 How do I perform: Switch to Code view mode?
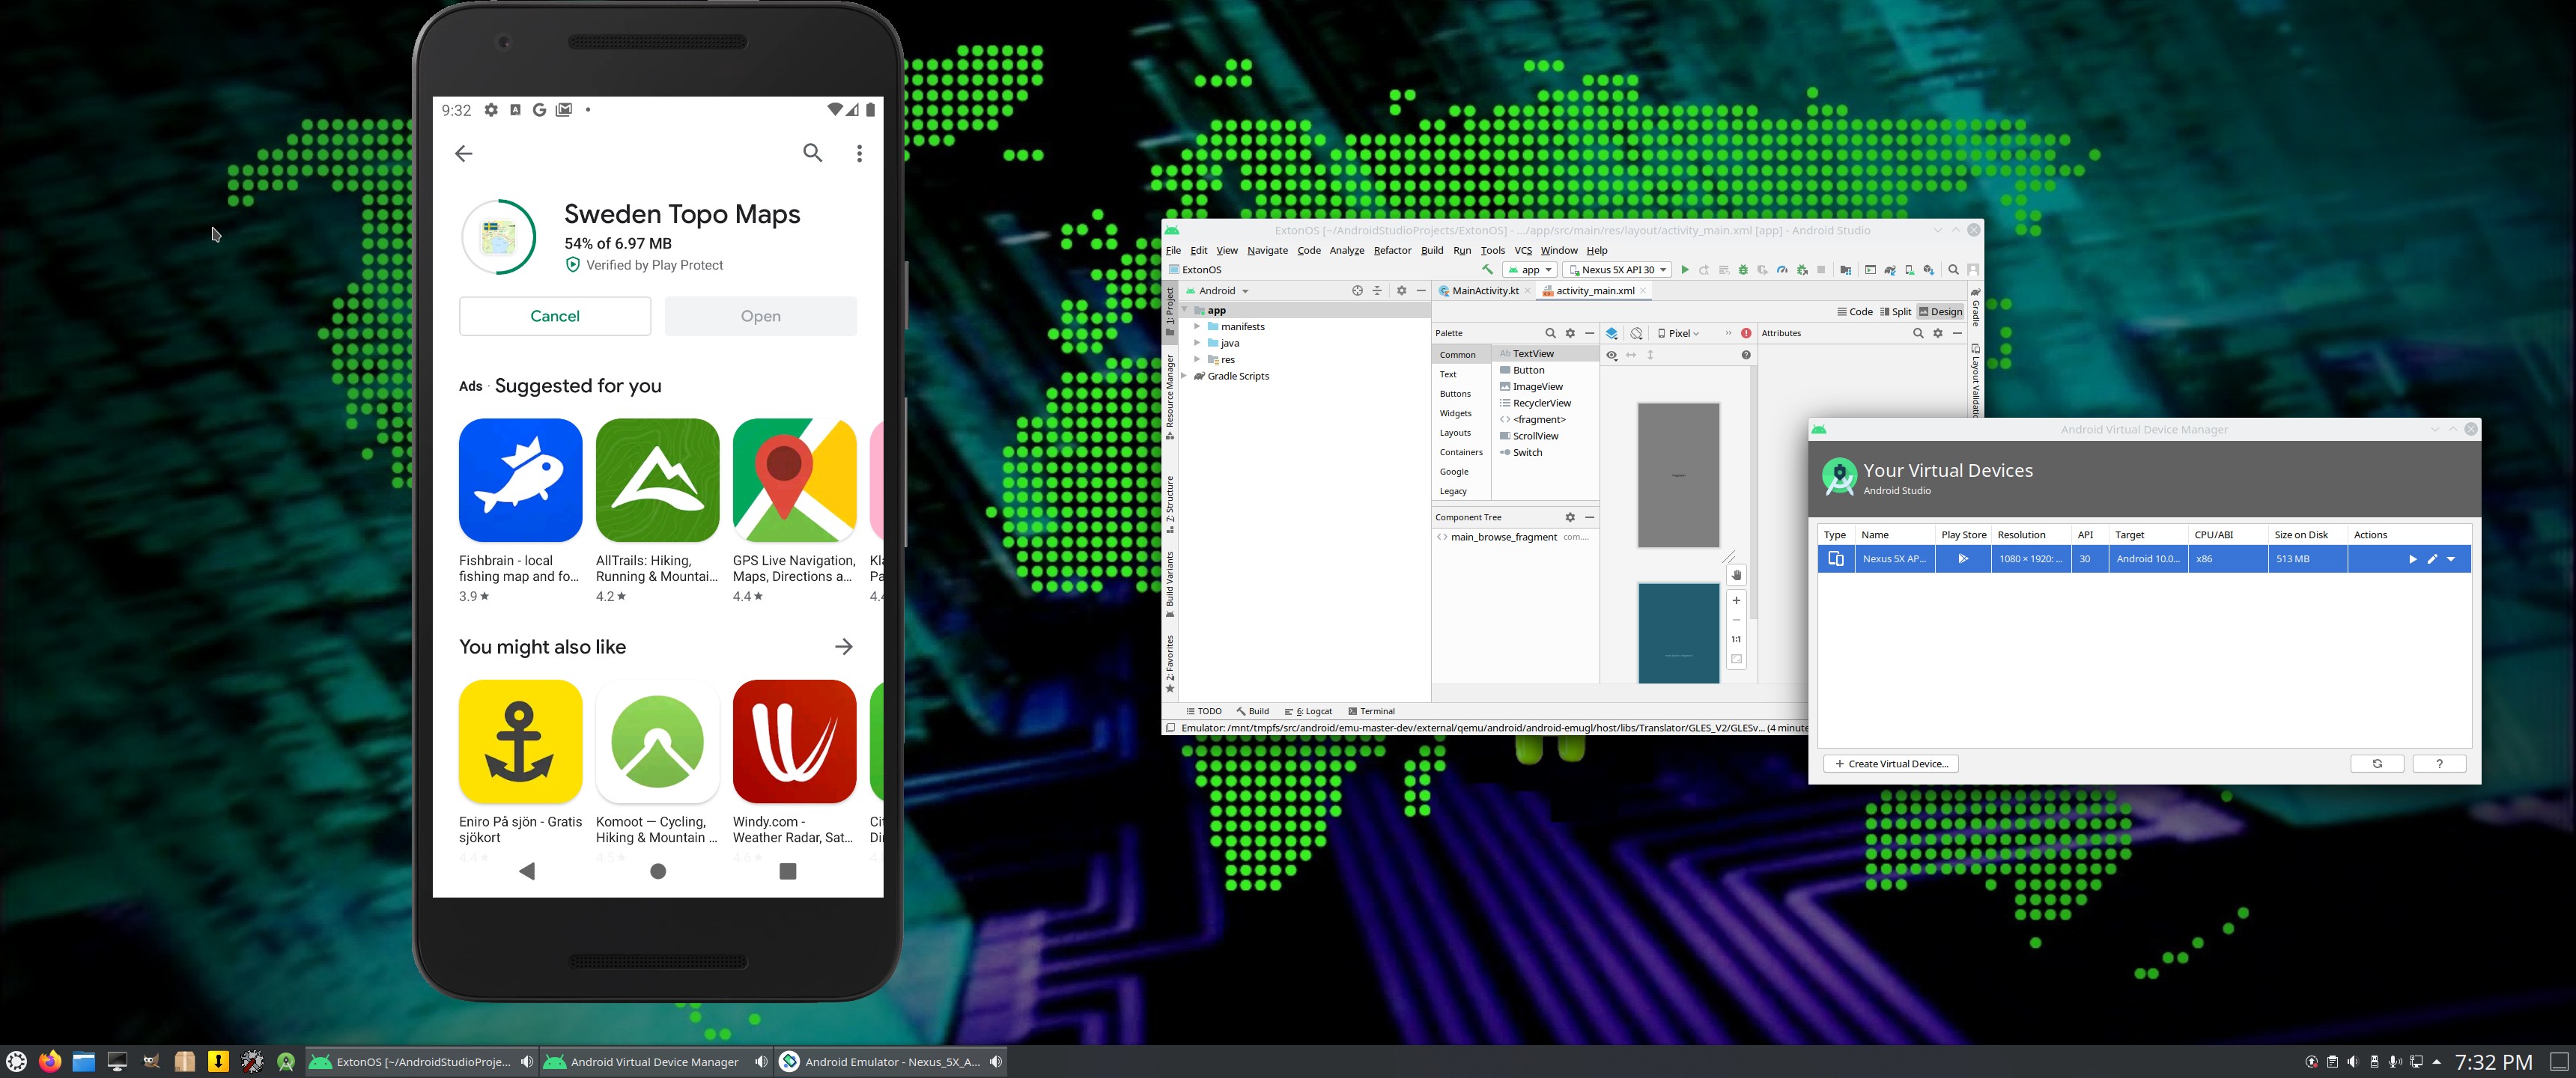tap(1854, 312)
